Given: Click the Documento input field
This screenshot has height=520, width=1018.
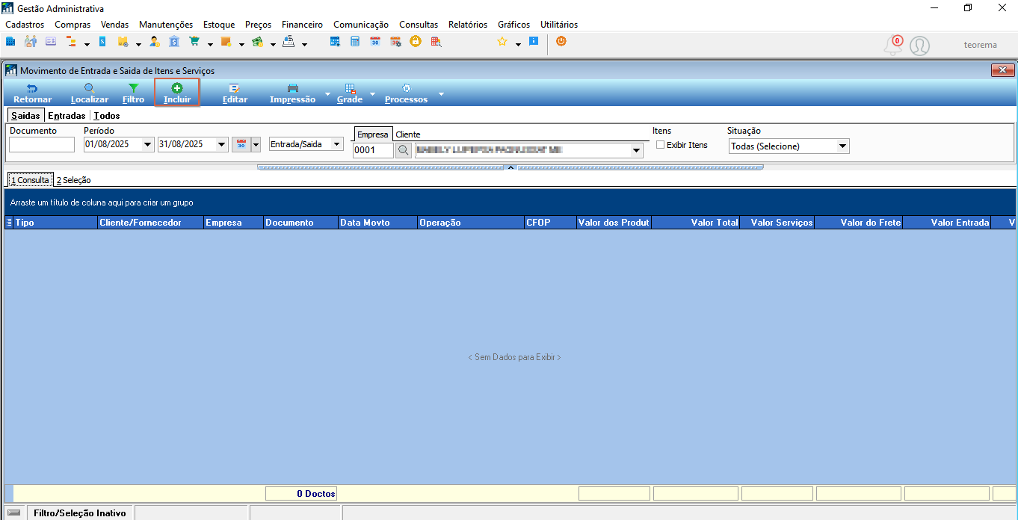Looking at the screenshot, I should [x=42, y=144].
